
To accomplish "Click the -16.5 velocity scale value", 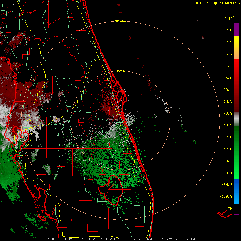I will pos(227,125).
